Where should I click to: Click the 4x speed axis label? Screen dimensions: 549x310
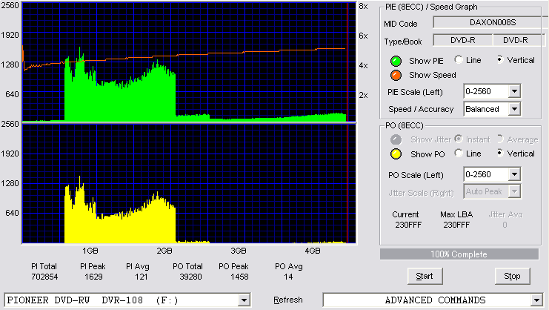pos(363,65)
